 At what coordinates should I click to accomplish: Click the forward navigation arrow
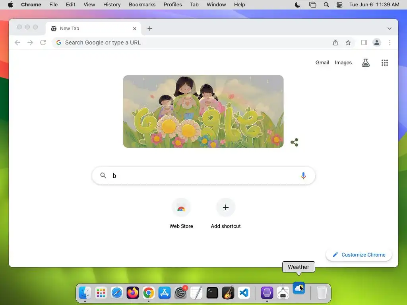[30, 42]
